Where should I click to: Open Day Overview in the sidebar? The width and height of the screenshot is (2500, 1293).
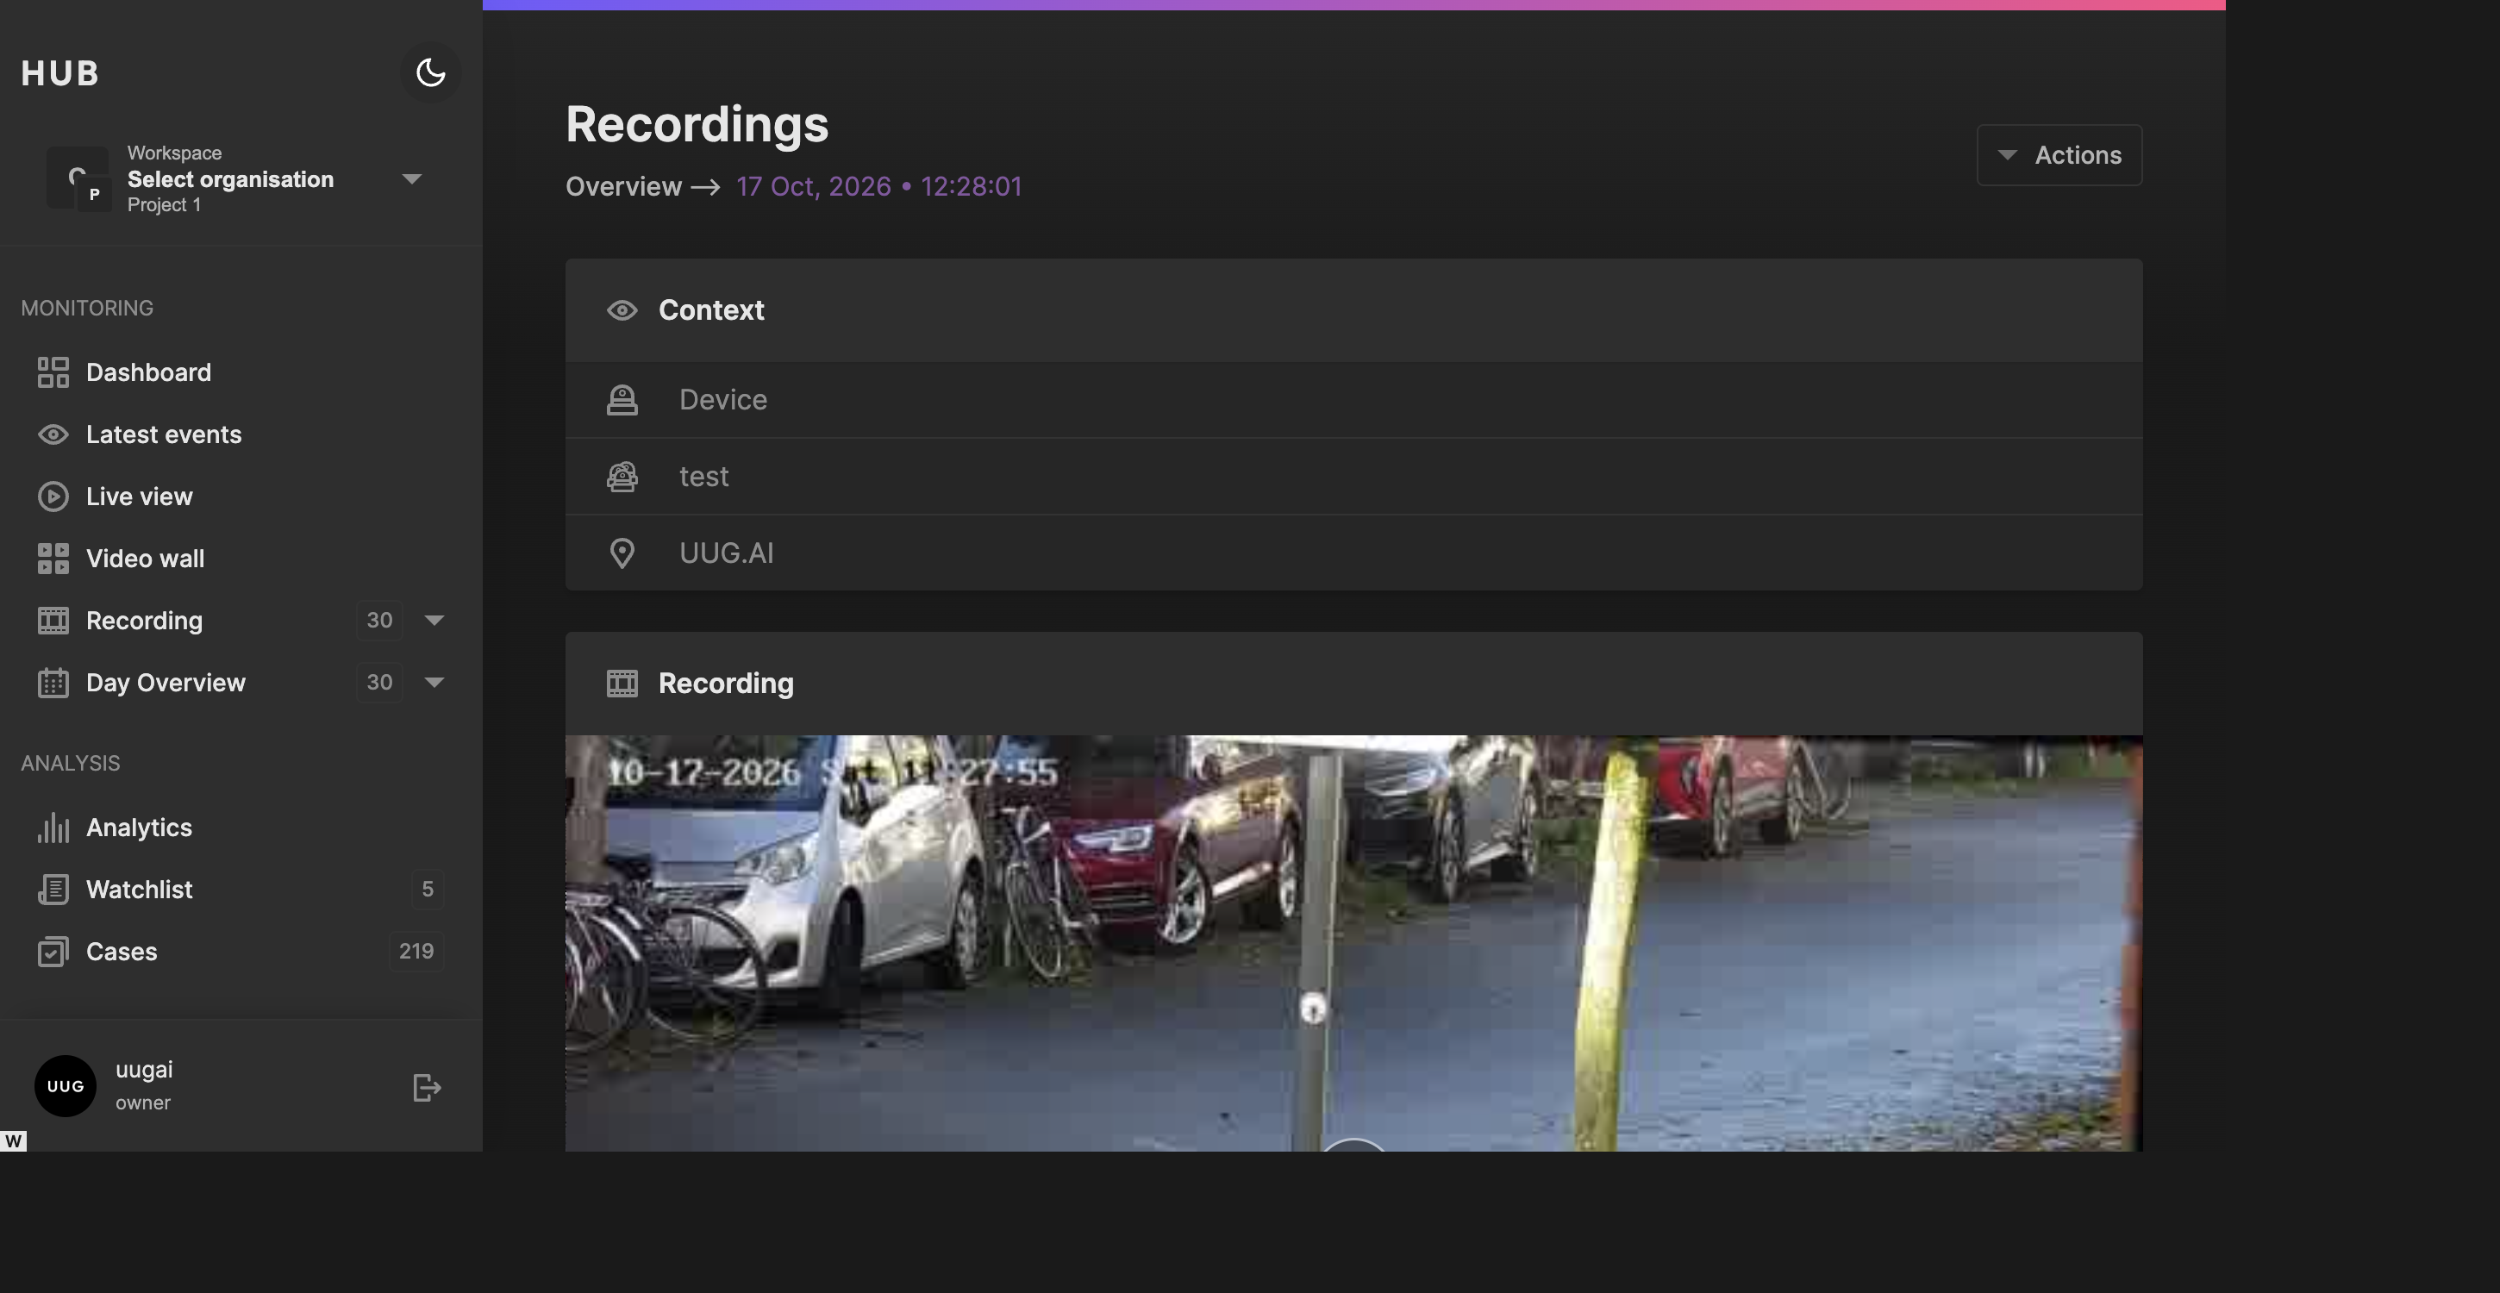[x=166, y=684]
